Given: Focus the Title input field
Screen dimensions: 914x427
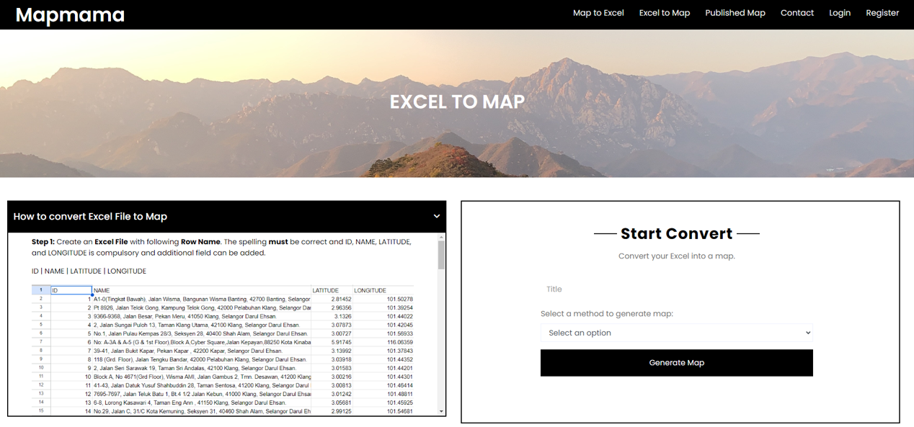Looking at the screenshot, I should 676,289.
